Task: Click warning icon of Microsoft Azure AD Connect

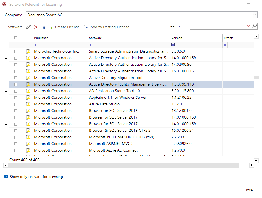Action: tap(28, 150)
